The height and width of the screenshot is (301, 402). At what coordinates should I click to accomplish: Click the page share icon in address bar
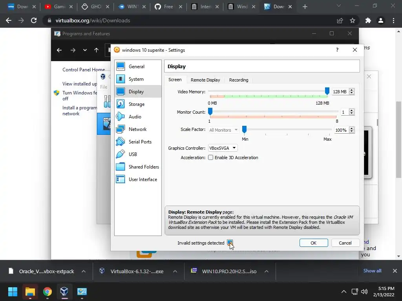(340, 20)
